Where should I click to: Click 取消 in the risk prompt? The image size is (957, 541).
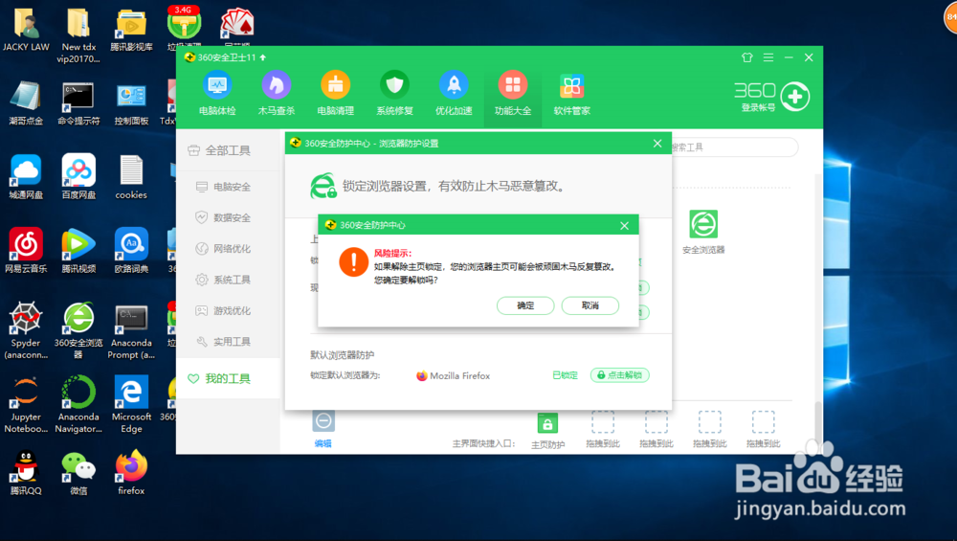(x=590, y=305)
